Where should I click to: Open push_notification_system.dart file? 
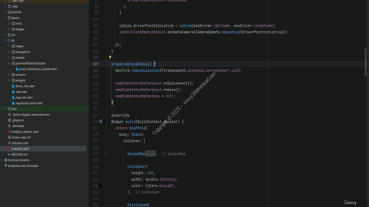[x=38, y=69]
